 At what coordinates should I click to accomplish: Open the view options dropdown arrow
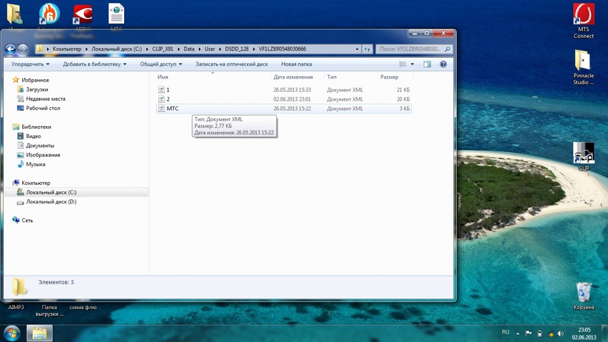(412, 64)
